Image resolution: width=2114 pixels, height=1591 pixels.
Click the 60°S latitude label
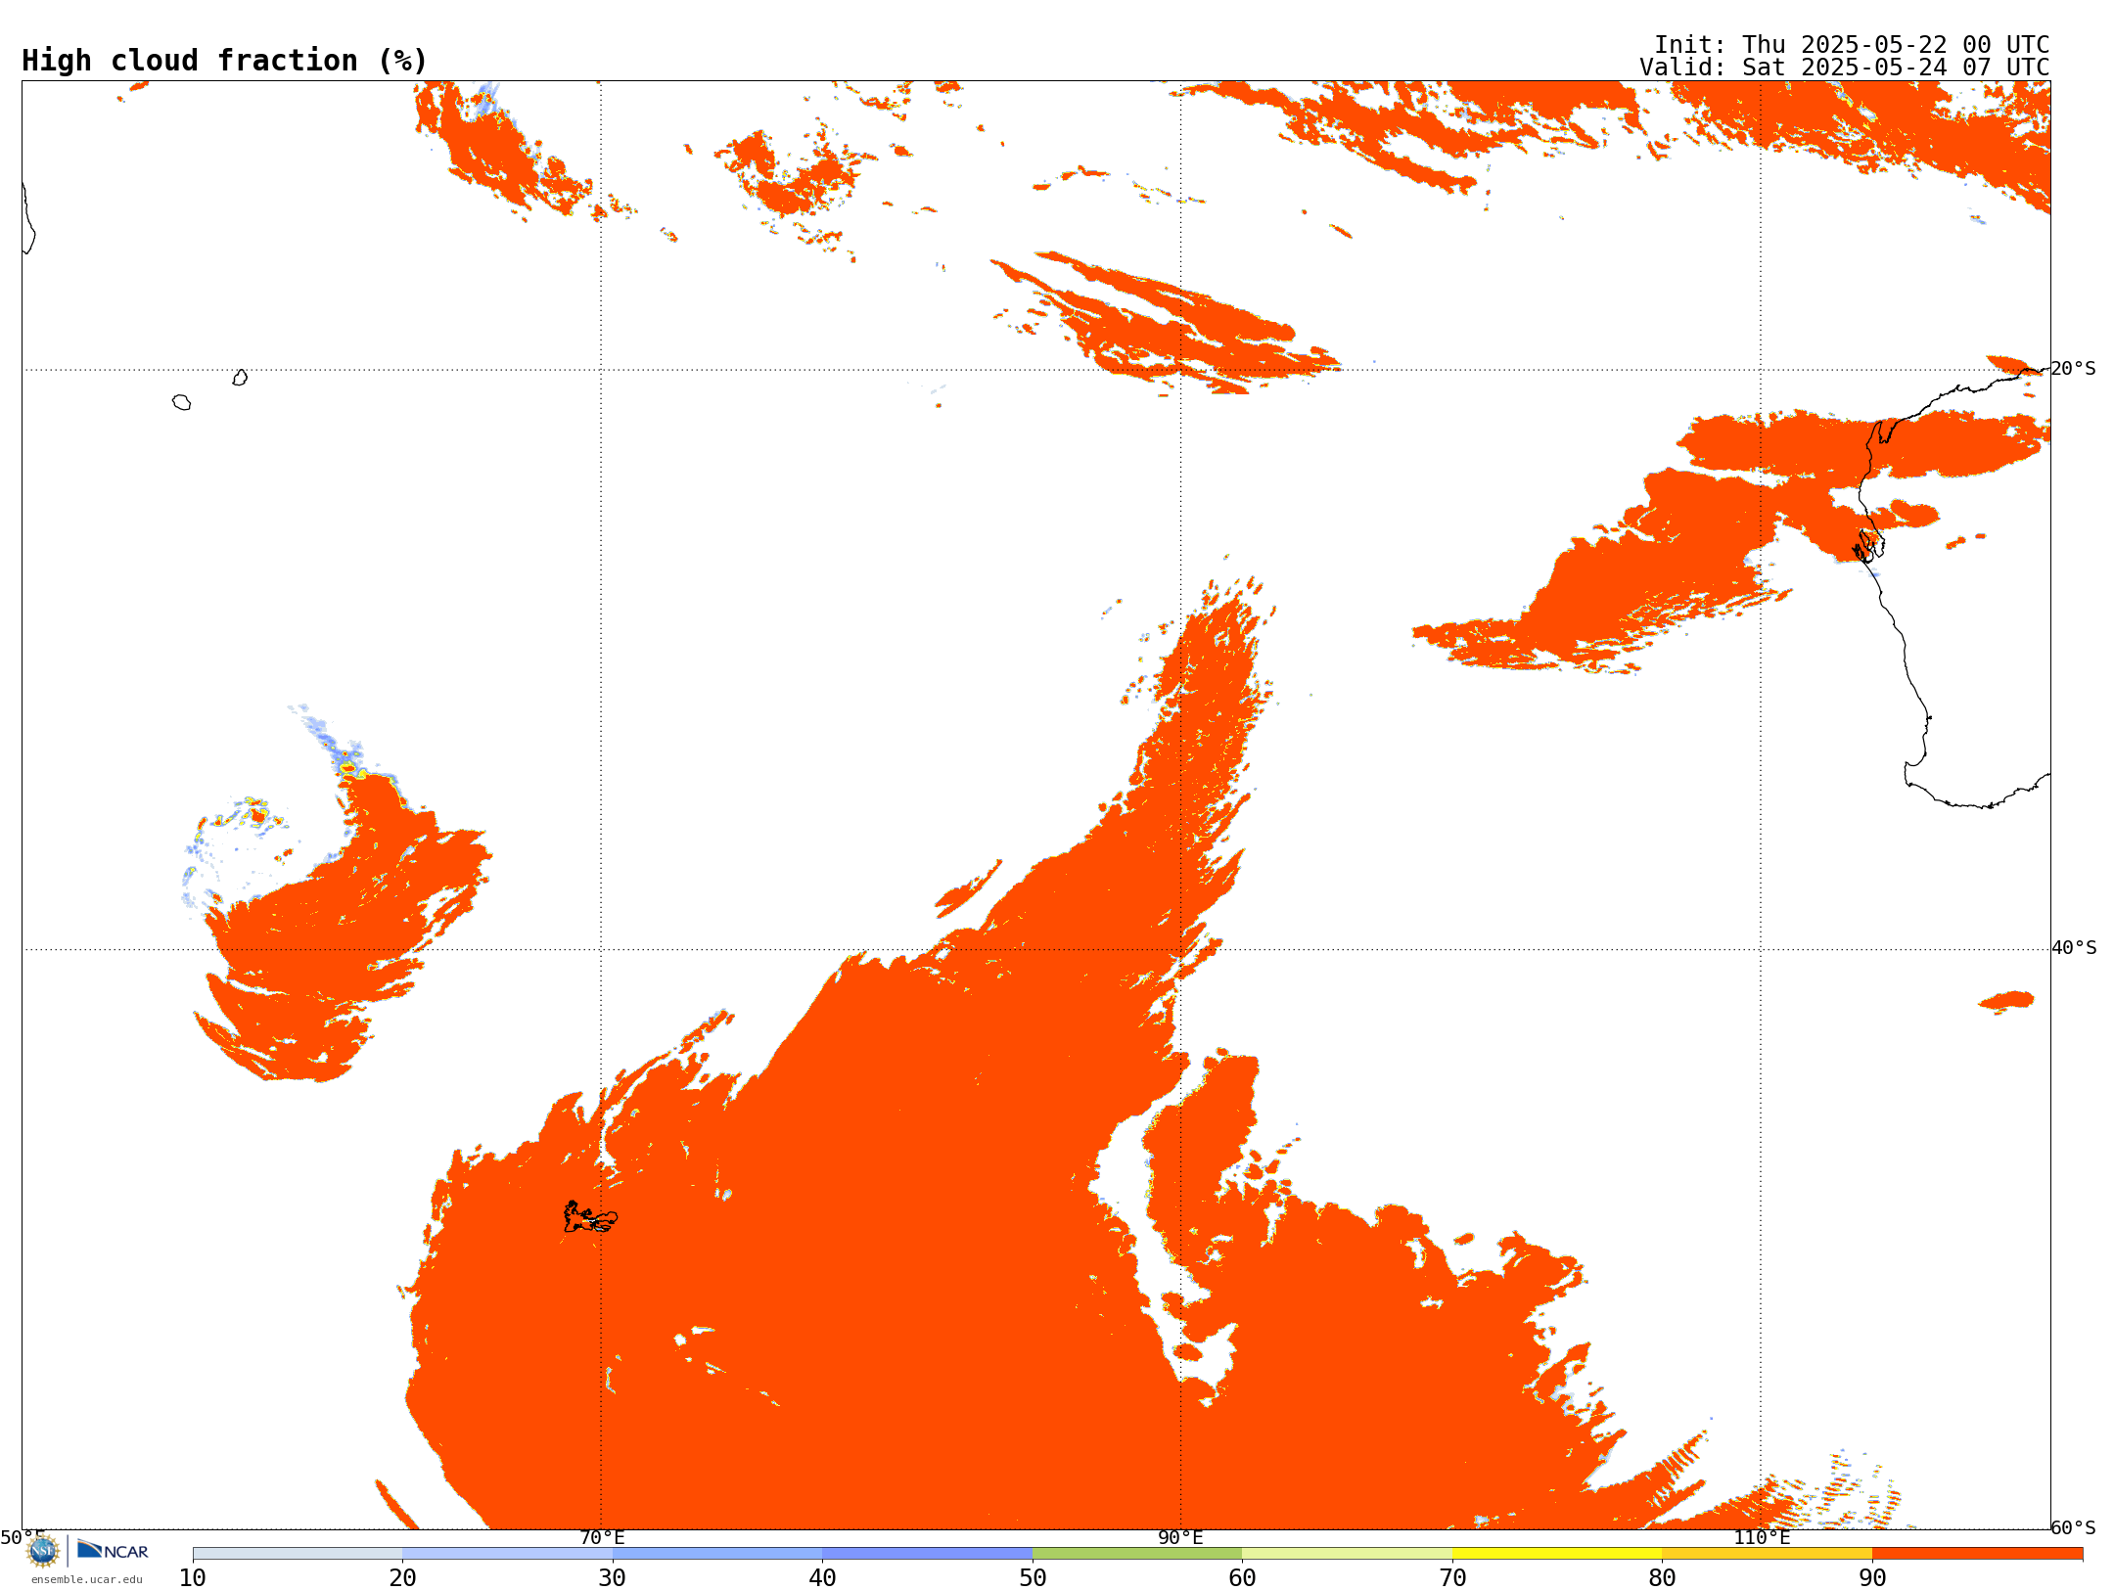coord(2074,1527)
